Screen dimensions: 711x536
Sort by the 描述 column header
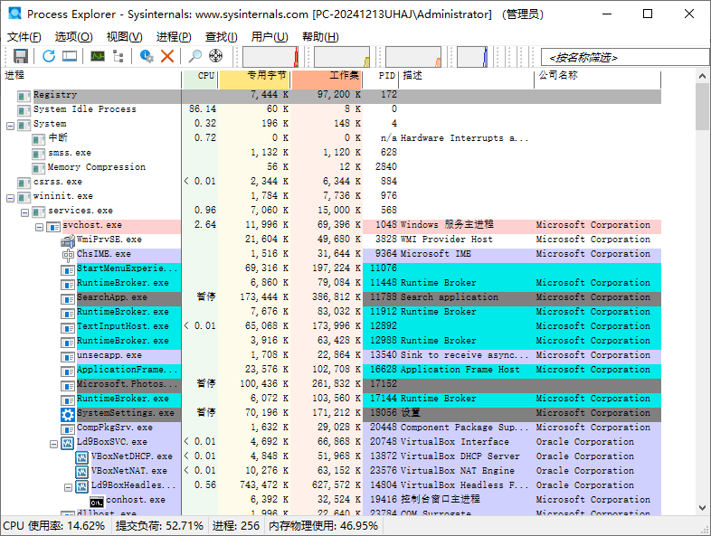[x=466, y=80]
